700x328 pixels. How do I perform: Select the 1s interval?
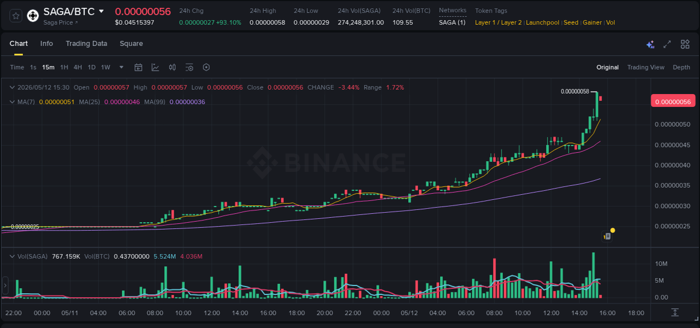tap(33, 67)
